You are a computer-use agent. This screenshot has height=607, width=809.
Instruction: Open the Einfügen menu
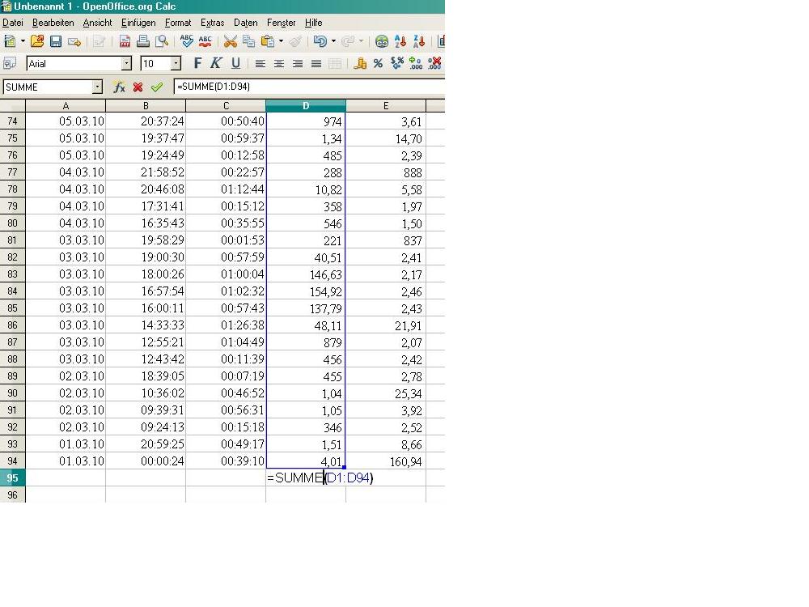pos(138,23)
